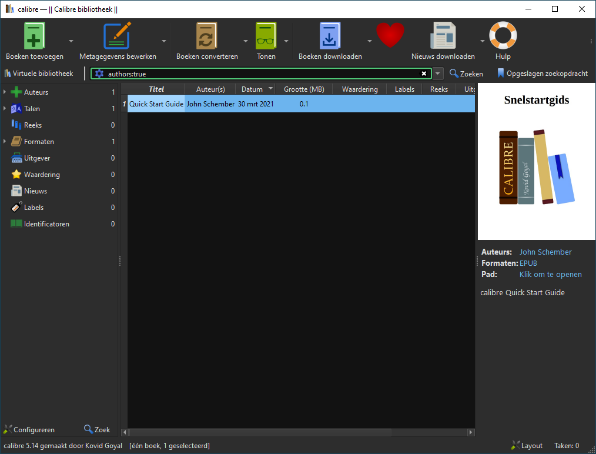Image resolution: width=596 pixels, height=454 pixels.
Task: Expand the Boeken downloaden dropdown arrow
Action: (369, 41)
